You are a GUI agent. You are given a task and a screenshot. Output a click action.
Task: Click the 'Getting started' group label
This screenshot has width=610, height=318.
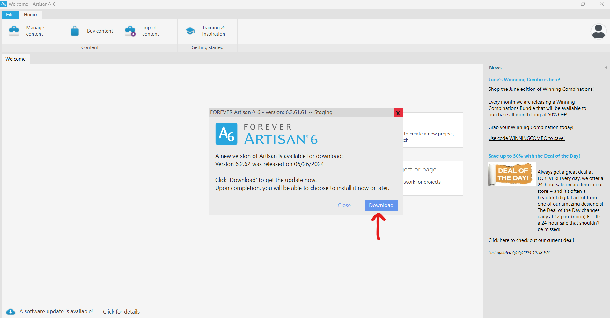pos(208,47)
